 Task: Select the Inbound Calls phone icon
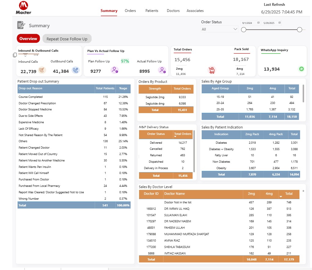42,70
